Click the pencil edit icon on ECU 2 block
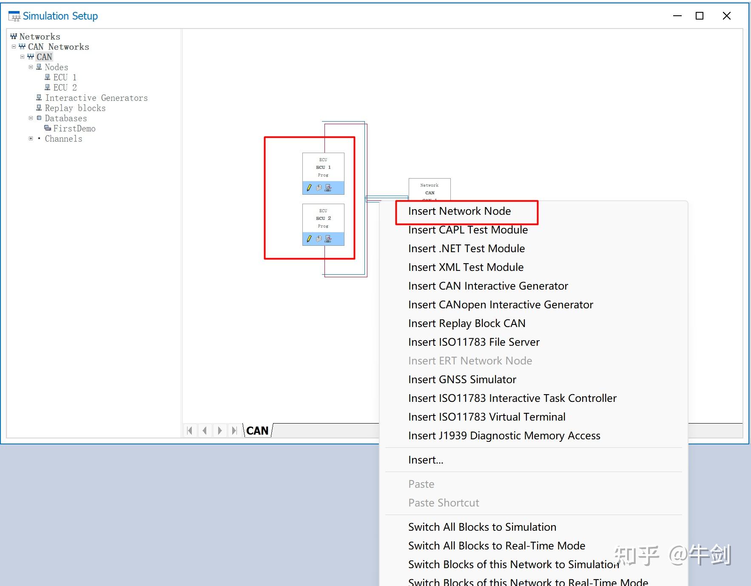751x586 pixels. (309, 239)
